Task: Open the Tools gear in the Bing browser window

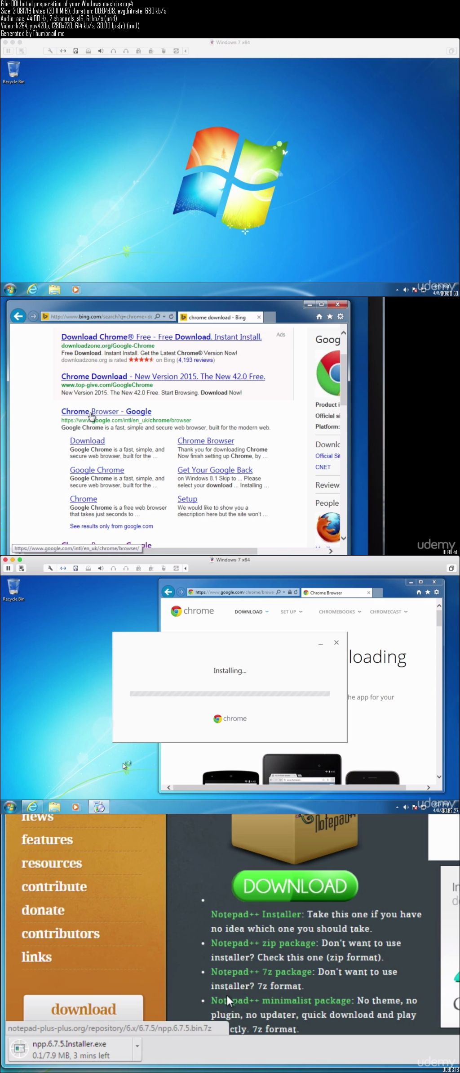Action: pyautogui.click(x=341, y=317)
